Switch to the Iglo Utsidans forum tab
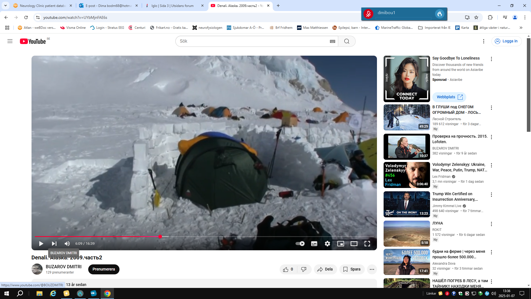The image size is (531, 299). (172, 6)
